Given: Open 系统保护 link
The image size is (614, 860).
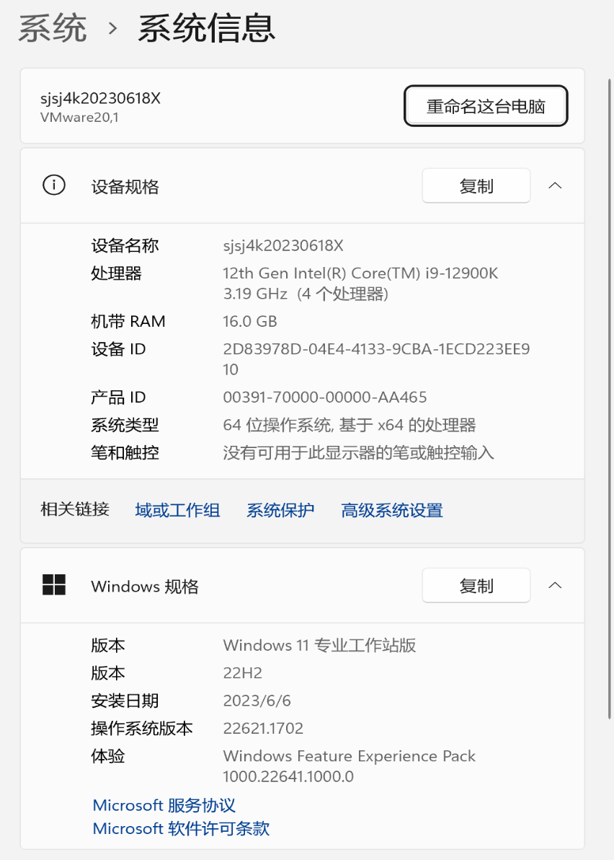Looking at the screenshot, I should coord(280,511).
